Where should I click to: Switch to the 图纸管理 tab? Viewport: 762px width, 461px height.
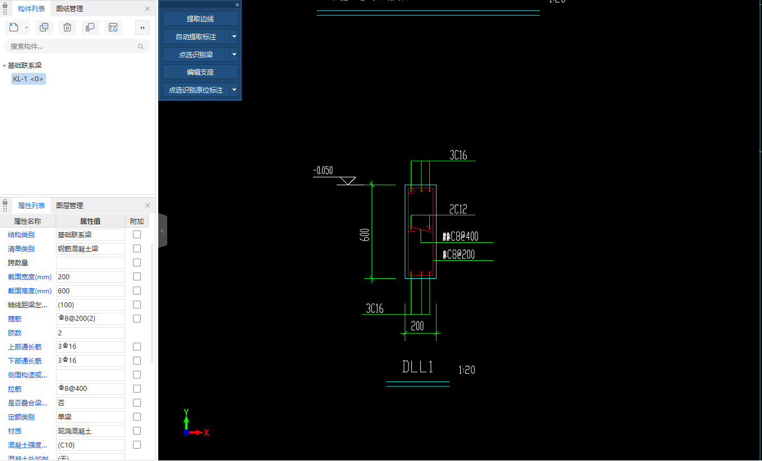tap(70, 8)
